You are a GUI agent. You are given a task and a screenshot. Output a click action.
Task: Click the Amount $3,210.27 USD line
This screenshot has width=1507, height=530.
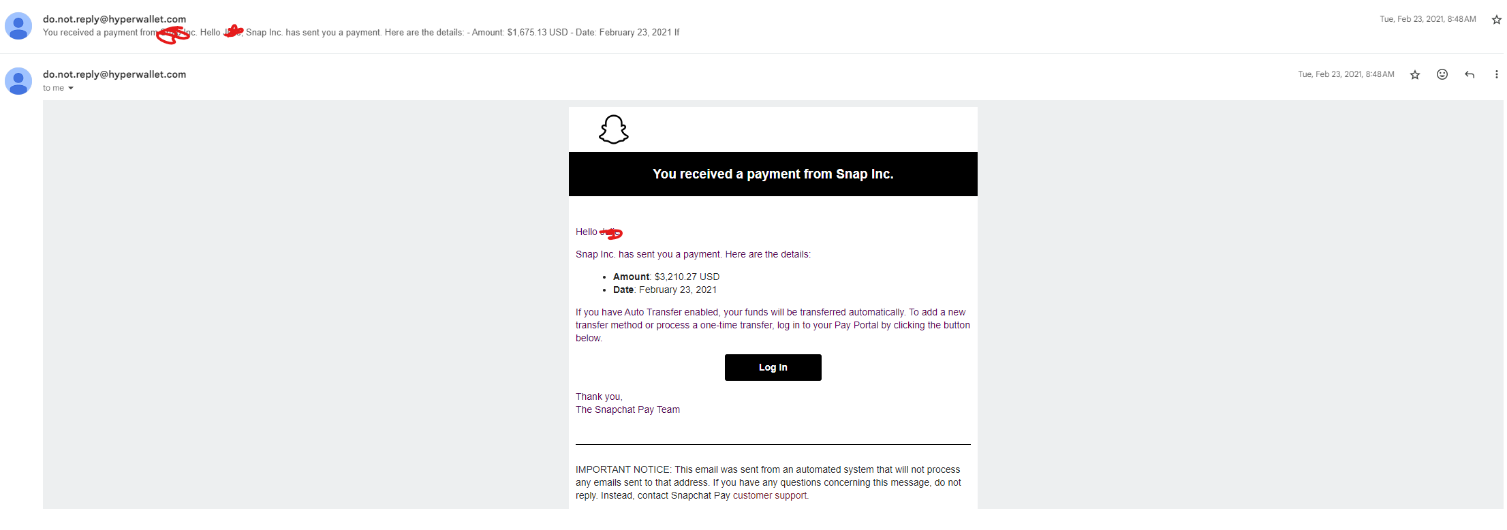[666, 277]
